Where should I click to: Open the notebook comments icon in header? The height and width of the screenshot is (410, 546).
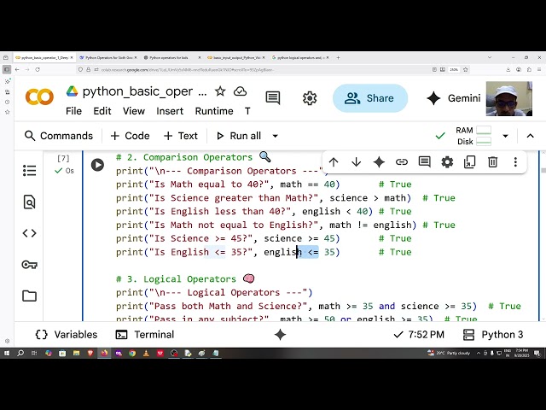[273, 98]
